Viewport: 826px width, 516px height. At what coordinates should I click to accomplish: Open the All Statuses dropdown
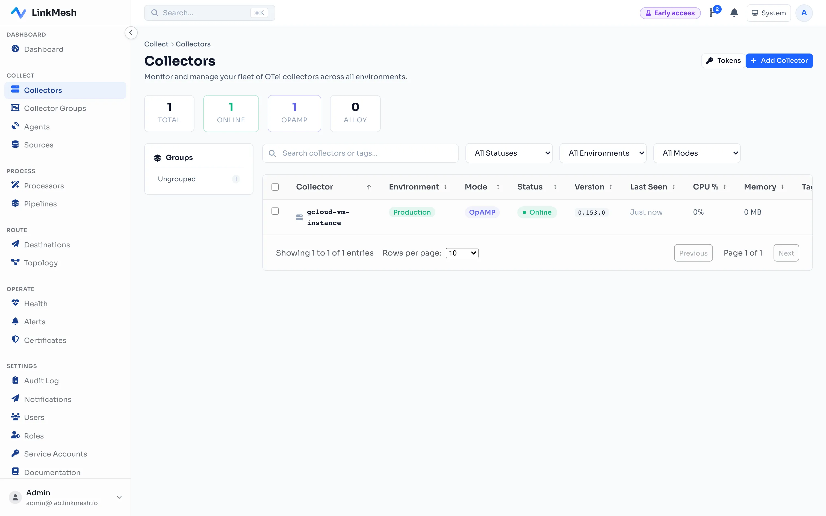click(509, 153)
